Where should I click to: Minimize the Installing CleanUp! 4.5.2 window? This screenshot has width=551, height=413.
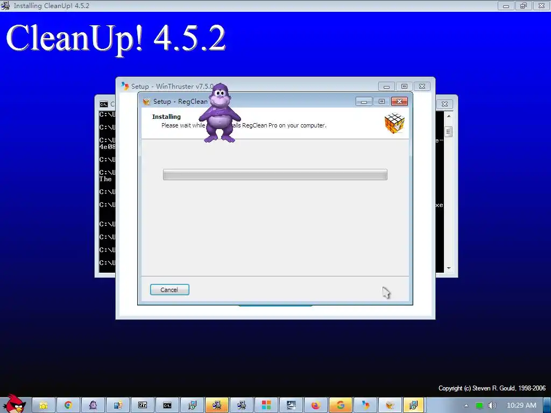506,5
